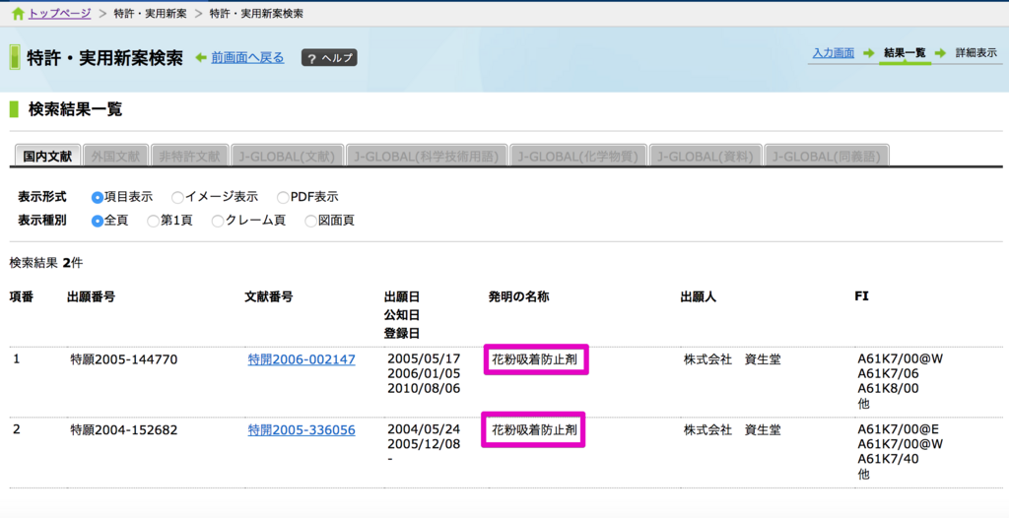The height and width of the screenshot is (518, 1009).
Task: Click the 発明の名称 column header
Action: click(x=518, y=297)
